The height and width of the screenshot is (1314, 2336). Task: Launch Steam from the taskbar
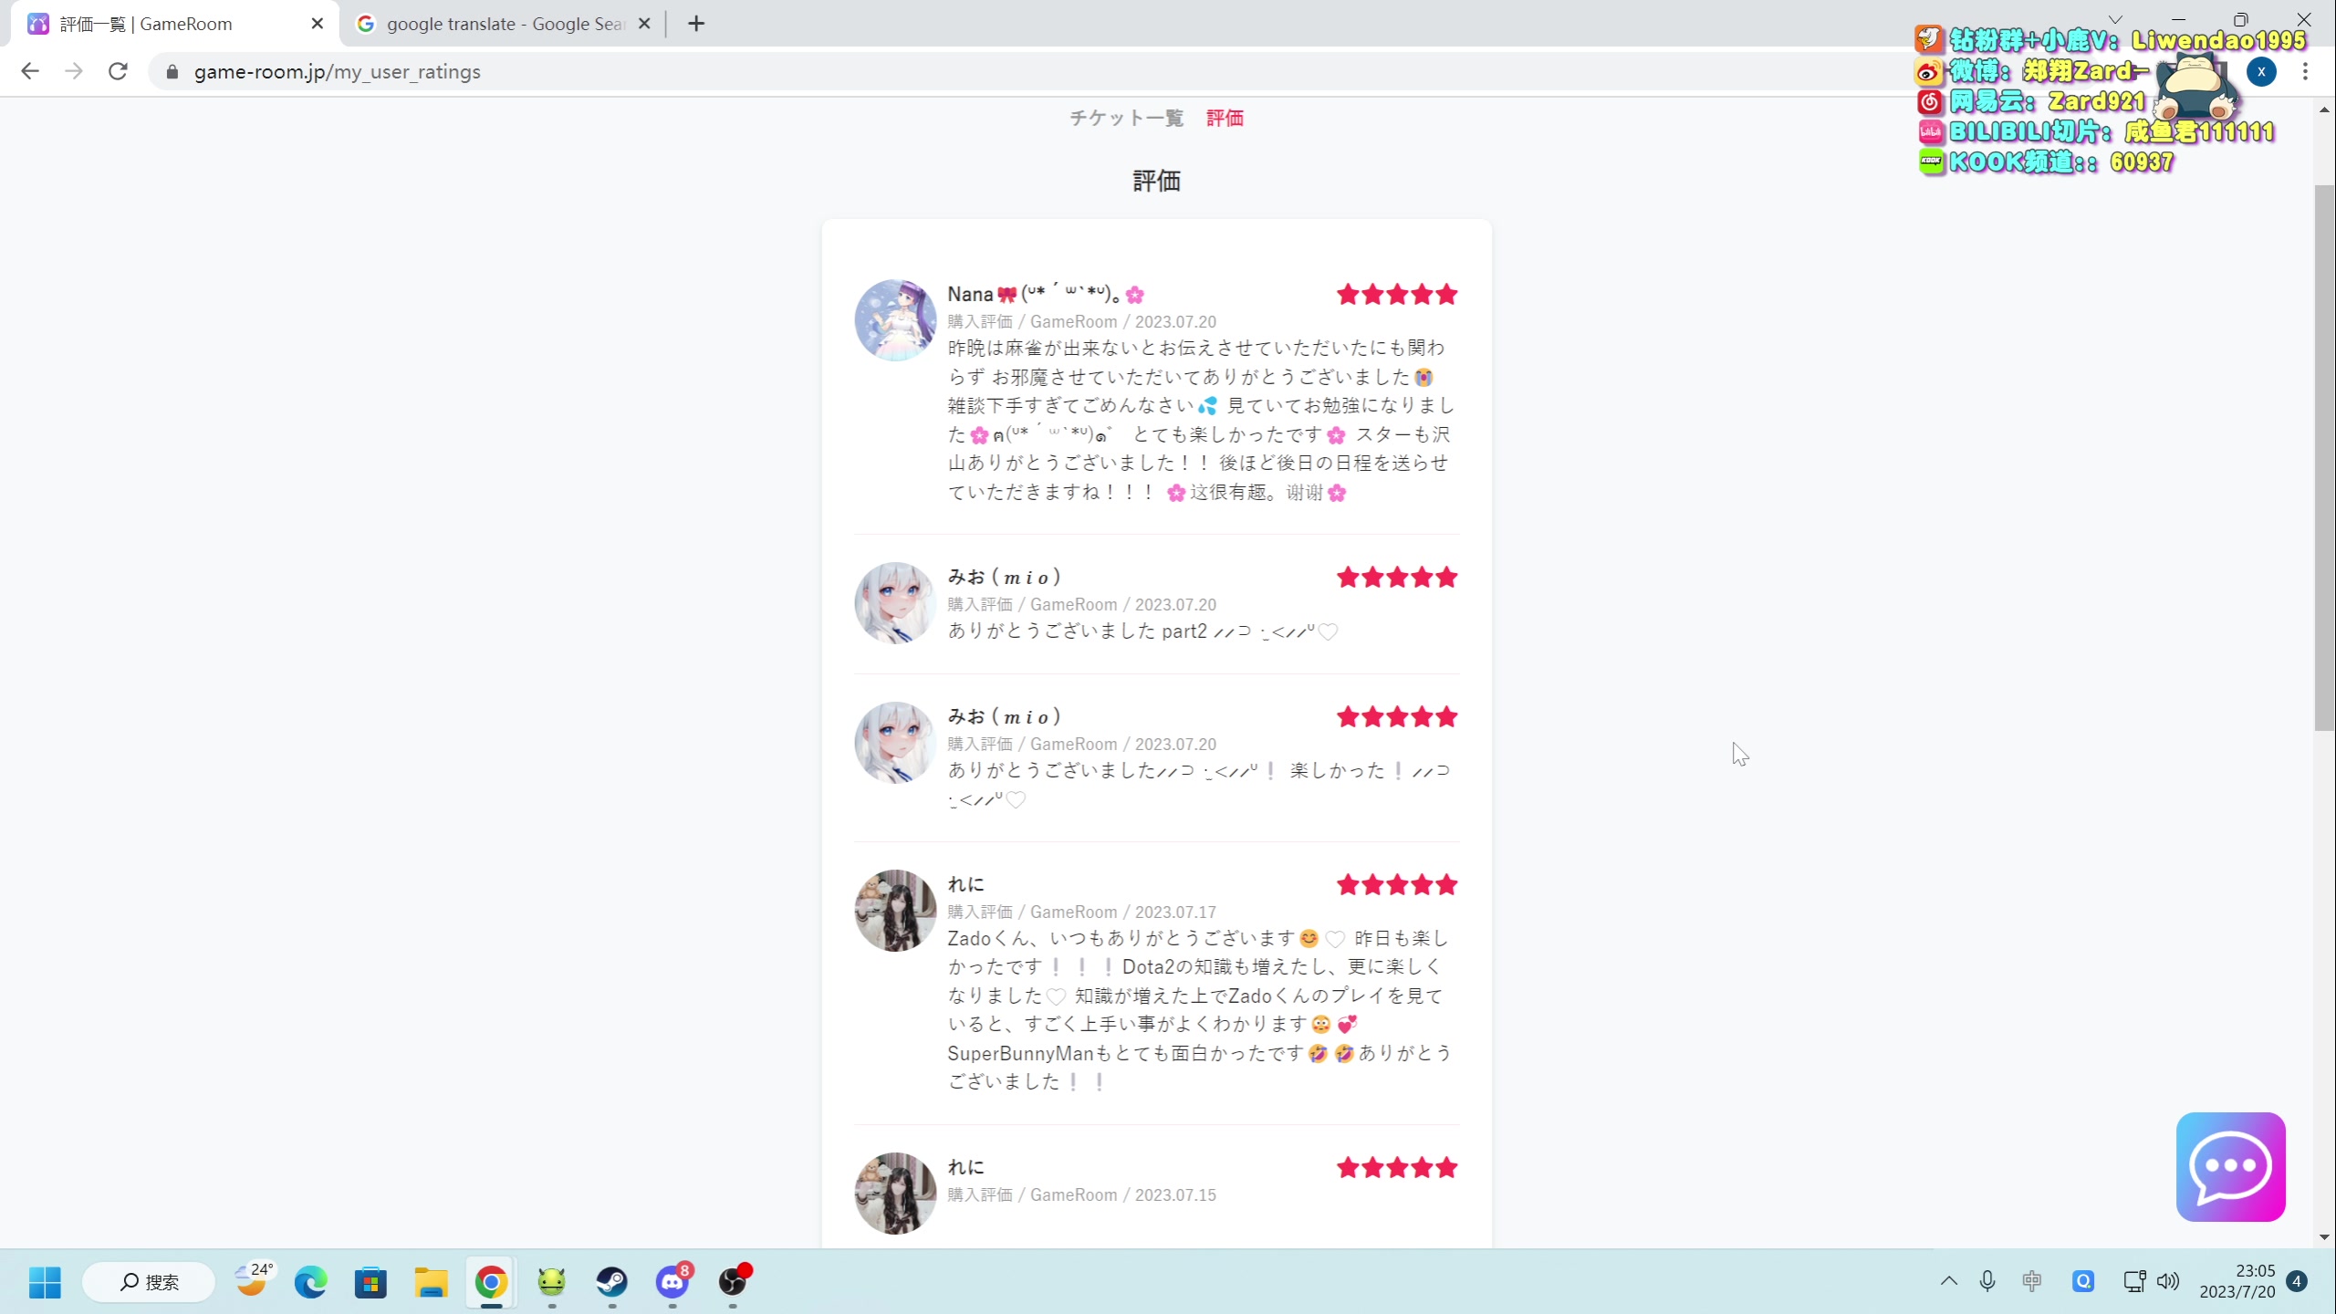[x=611, y=1282]
